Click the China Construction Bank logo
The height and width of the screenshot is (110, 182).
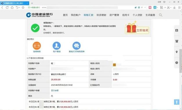(x=39, y=15)
